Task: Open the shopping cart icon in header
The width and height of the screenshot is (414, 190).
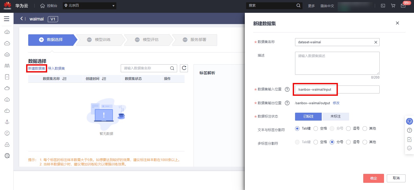Action: click(x=393, y=6)
